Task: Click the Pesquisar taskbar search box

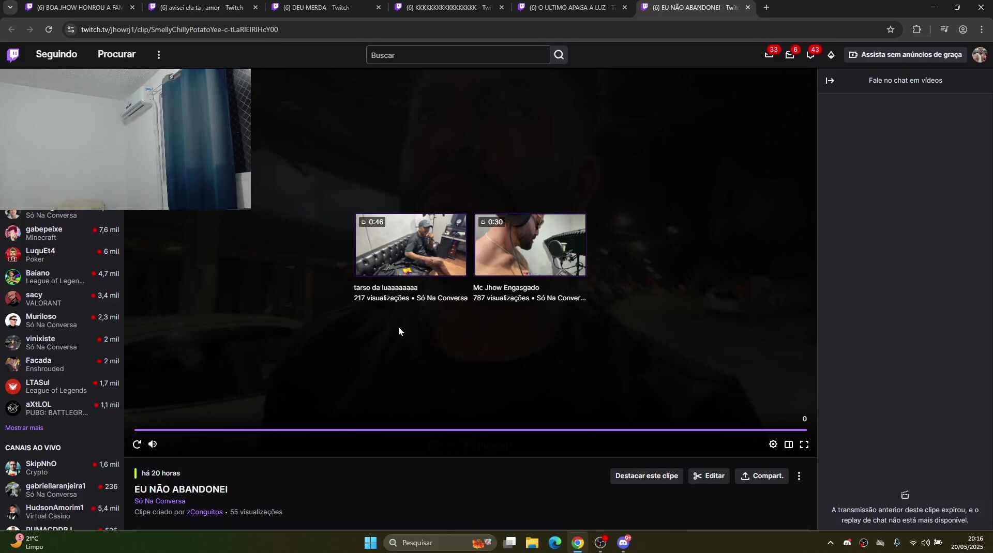Action: pyautogui.click(x=440, y=543)
